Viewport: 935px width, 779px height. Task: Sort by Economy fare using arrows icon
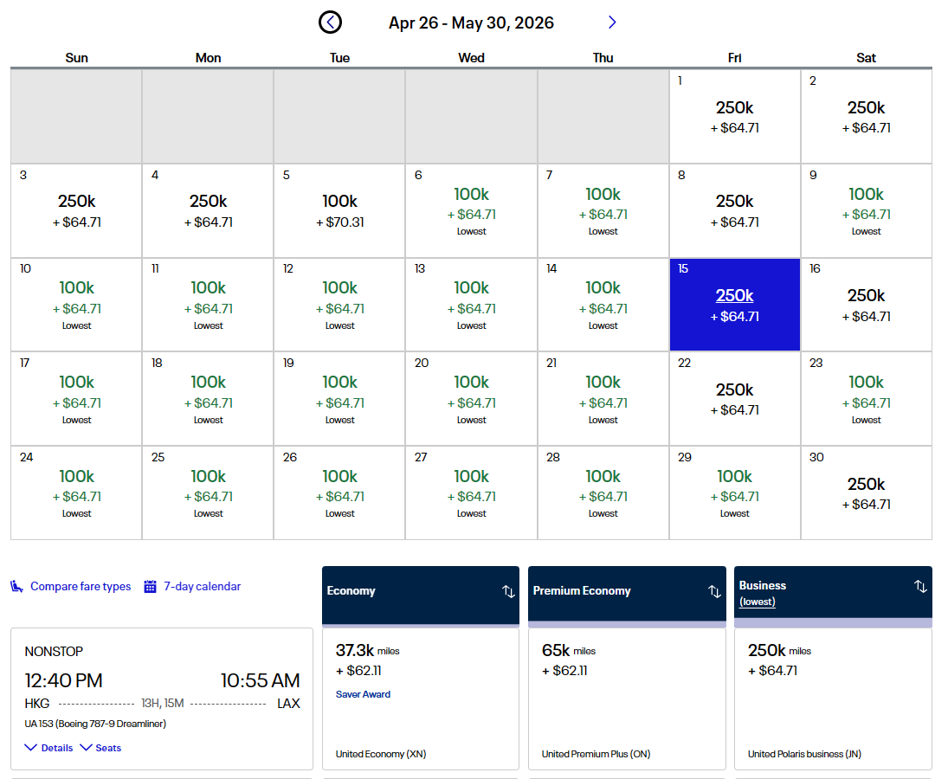[x=508, y=591]
